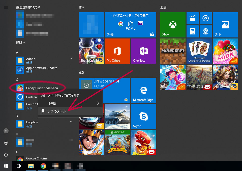The image size is (242, 171).
Task: Open the Maps webcam-pin tile
Action: (206, 31)
